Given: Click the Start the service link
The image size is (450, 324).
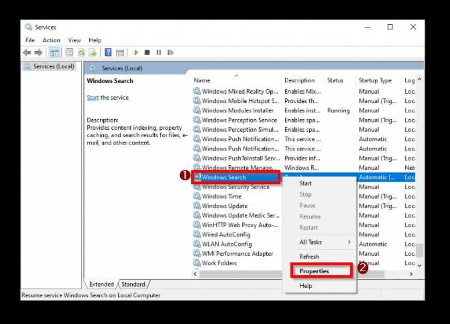Looking at the screenshot, I should point(92,98).
